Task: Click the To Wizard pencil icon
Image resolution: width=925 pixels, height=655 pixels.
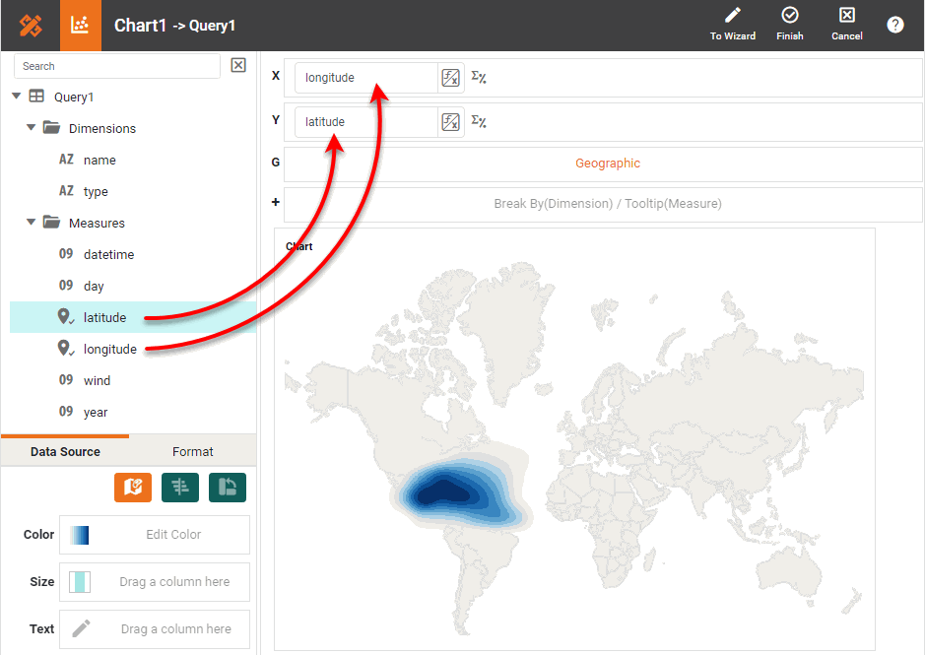Action: click(732, 16)
